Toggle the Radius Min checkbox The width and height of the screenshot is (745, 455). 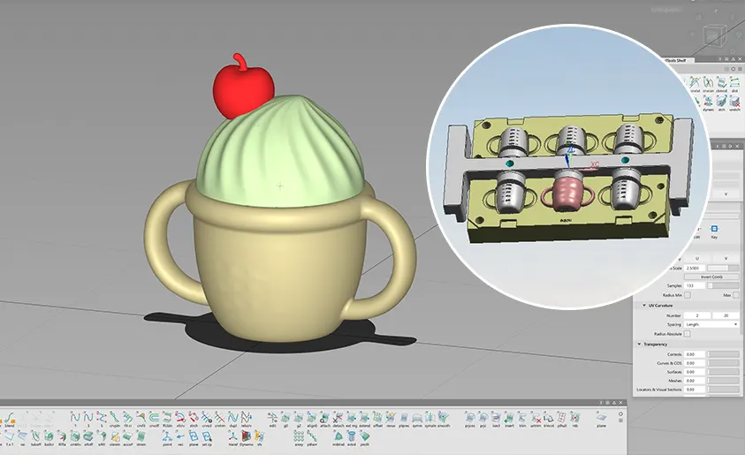click(688, 295)
